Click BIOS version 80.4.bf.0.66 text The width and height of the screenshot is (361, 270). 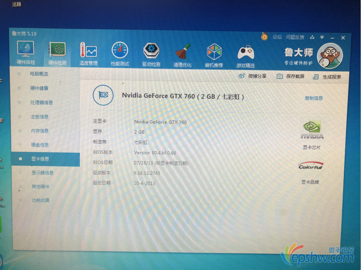[x=155, y=152]
